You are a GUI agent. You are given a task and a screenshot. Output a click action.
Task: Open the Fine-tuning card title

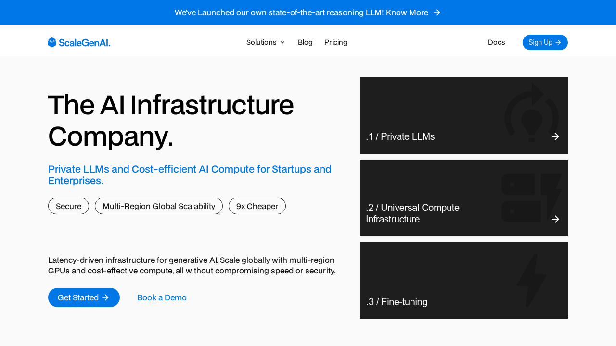[x=397, y=302]
